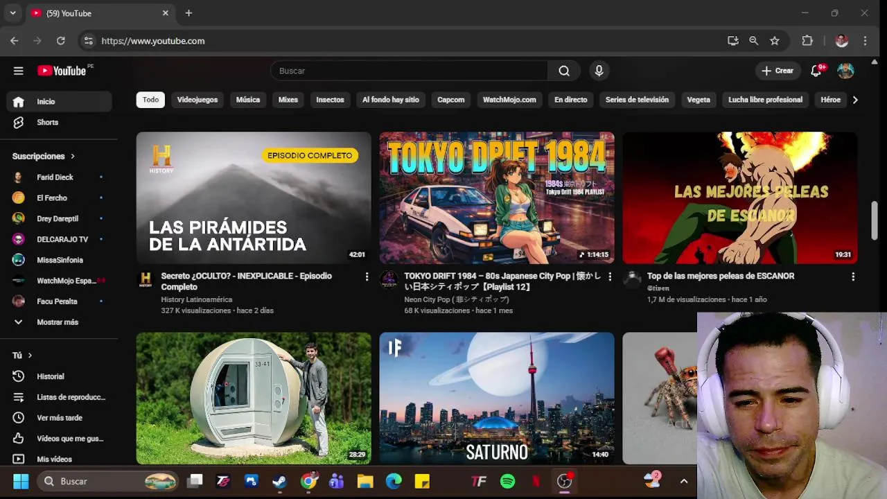
Task: Click the Chrome profile avatar
Action: point(842,41)
